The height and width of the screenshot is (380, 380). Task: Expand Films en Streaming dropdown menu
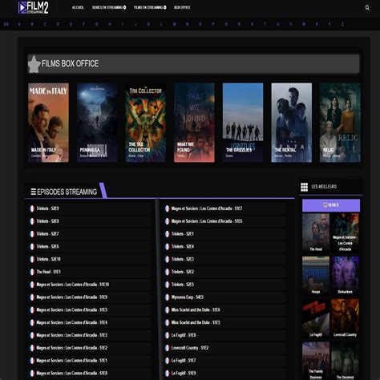[150, 7]
